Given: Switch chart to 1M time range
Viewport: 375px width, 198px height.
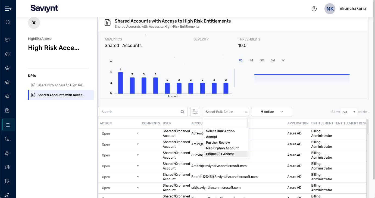Looking at the screenshot, I should 251,60.
